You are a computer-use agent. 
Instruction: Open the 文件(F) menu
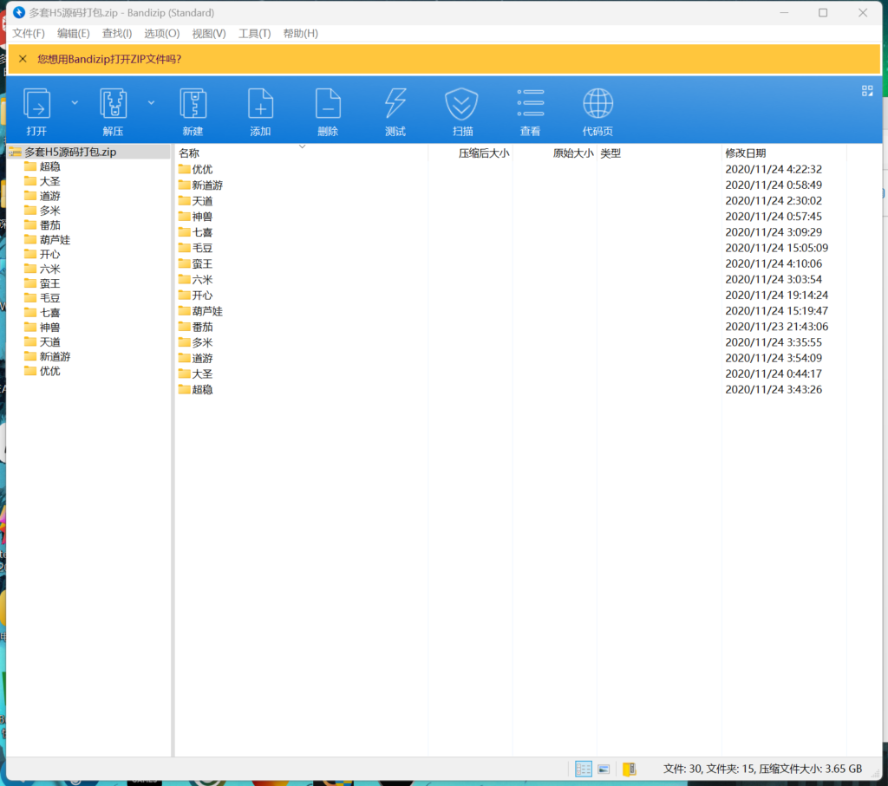pos(29,34)
